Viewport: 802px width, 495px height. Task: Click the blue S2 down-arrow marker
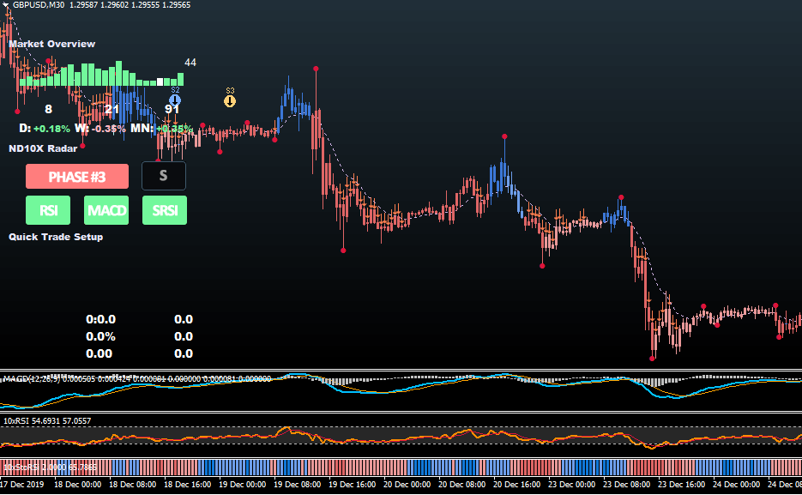175,100
